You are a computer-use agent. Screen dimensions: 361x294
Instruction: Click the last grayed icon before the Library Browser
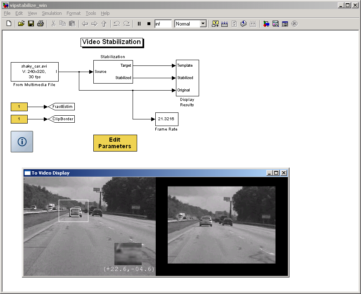click(253, 23)
